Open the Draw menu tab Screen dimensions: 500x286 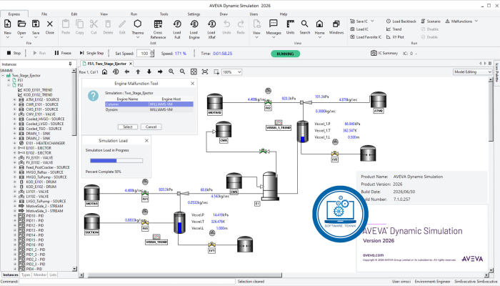[x=224, y=14]
